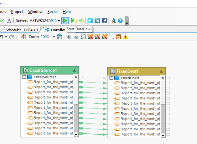Click the FixedDest1 scroll up arrow
Viewport: 197px width, 144px height.
[163, 78]
